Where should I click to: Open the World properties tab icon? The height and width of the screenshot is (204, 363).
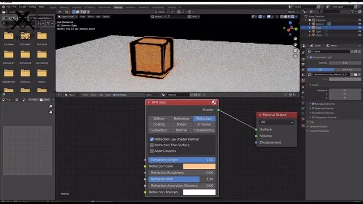303,80
